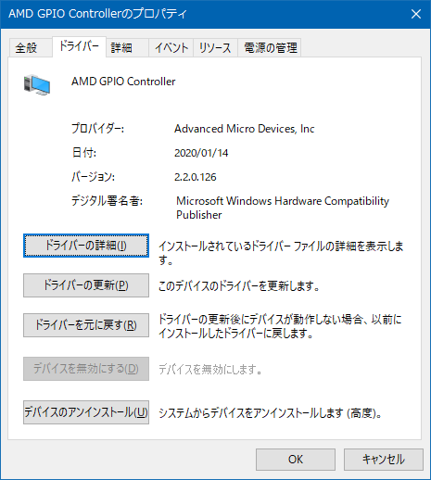Click the provider value Advanced Micro Devices, Inc
The height and width of the screenshot is (480, 431).
pyautogui.click(x=244, y=129)
